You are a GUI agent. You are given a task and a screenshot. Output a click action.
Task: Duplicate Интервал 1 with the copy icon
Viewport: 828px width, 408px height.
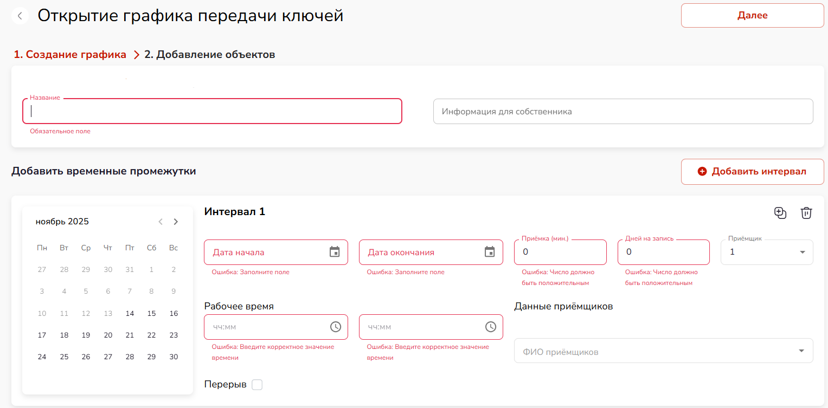click(780, 213)
